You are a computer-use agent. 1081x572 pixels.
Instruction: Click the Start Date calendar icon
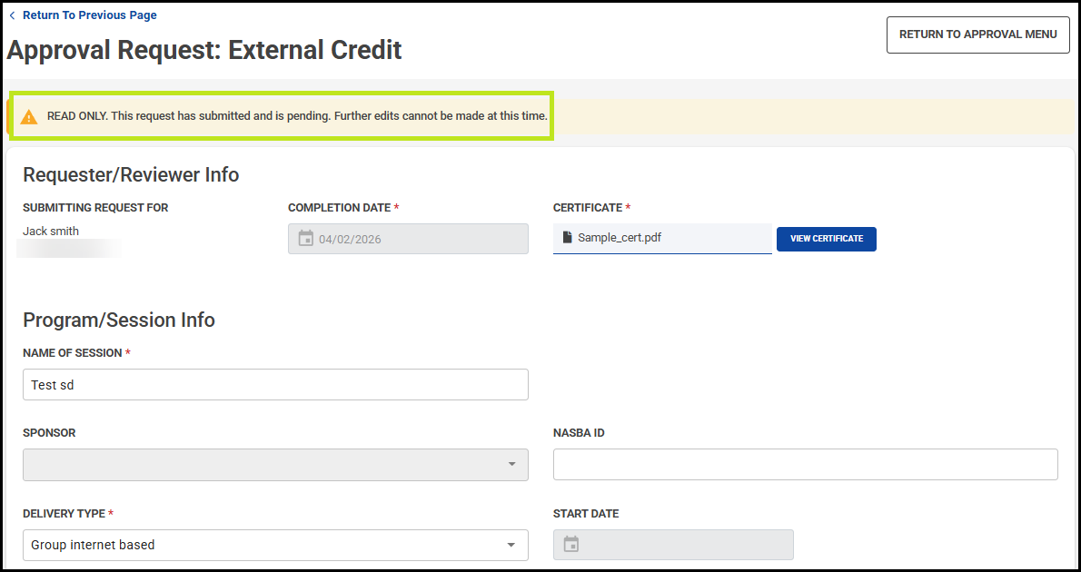(571, 545)
